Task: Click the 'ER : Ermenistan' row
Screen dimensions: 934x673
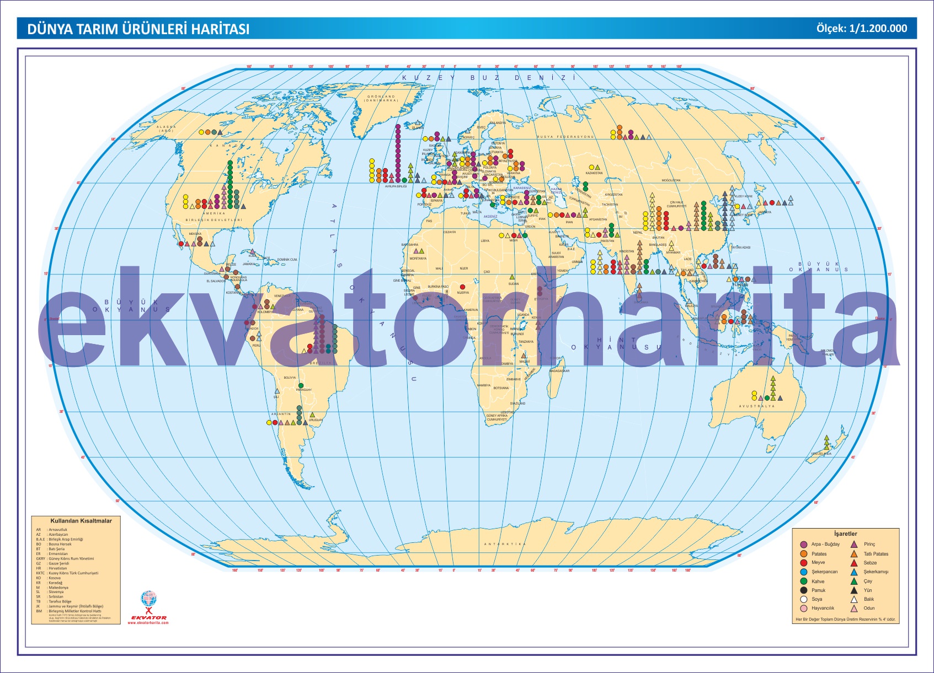Action: tap(52, 554)
